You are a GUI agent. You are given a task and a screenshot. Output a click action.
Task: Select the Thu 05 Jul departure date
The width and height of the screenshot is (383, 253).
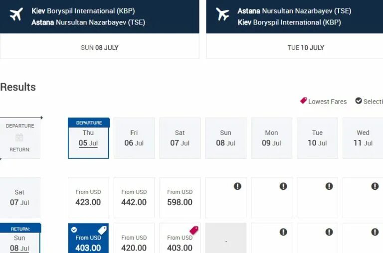tap(88, 138)
